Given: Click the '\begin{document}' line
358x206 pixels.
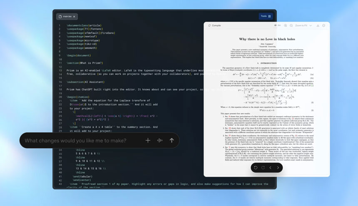Looking at the screenshot, I should click(x=79, y=55).
